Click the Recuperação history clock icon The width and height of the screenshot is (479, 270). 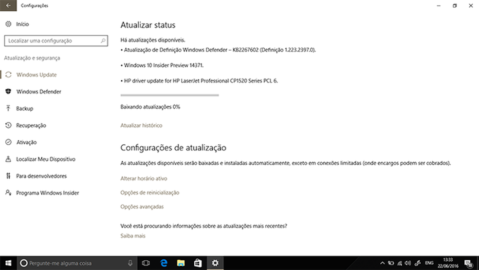[x=8, y=125]
